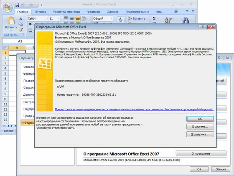Open the Общий number format dropdown
Screen dimensions: 234x176
111,18
